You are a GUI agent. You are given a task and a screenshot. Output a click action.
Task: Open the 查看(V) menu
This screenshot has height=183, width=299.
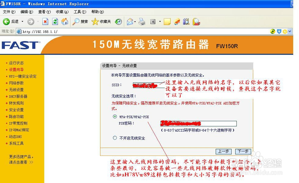(x=45, y=12)
